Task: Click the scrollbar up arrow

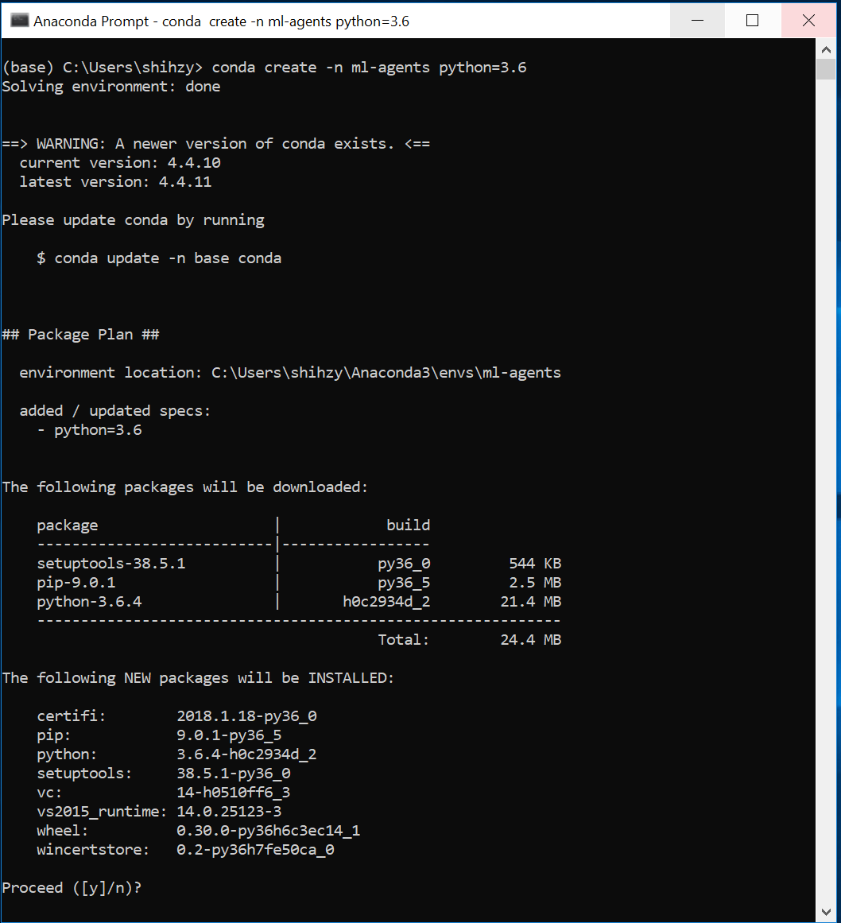Action: pos(826,49)
